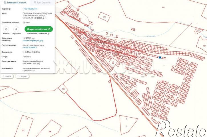The image size is (207, 137).
Task: Follow полная проверка link
Action: coord(30,47)
